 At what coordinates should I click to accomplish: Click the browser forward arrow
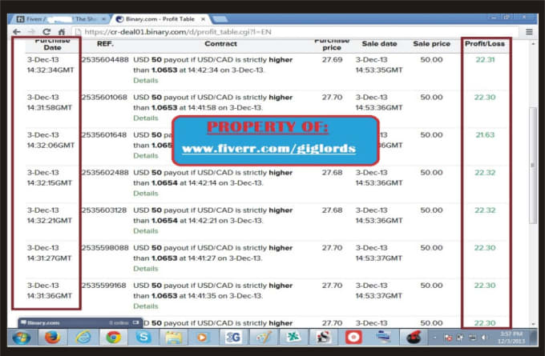point(31,32)
